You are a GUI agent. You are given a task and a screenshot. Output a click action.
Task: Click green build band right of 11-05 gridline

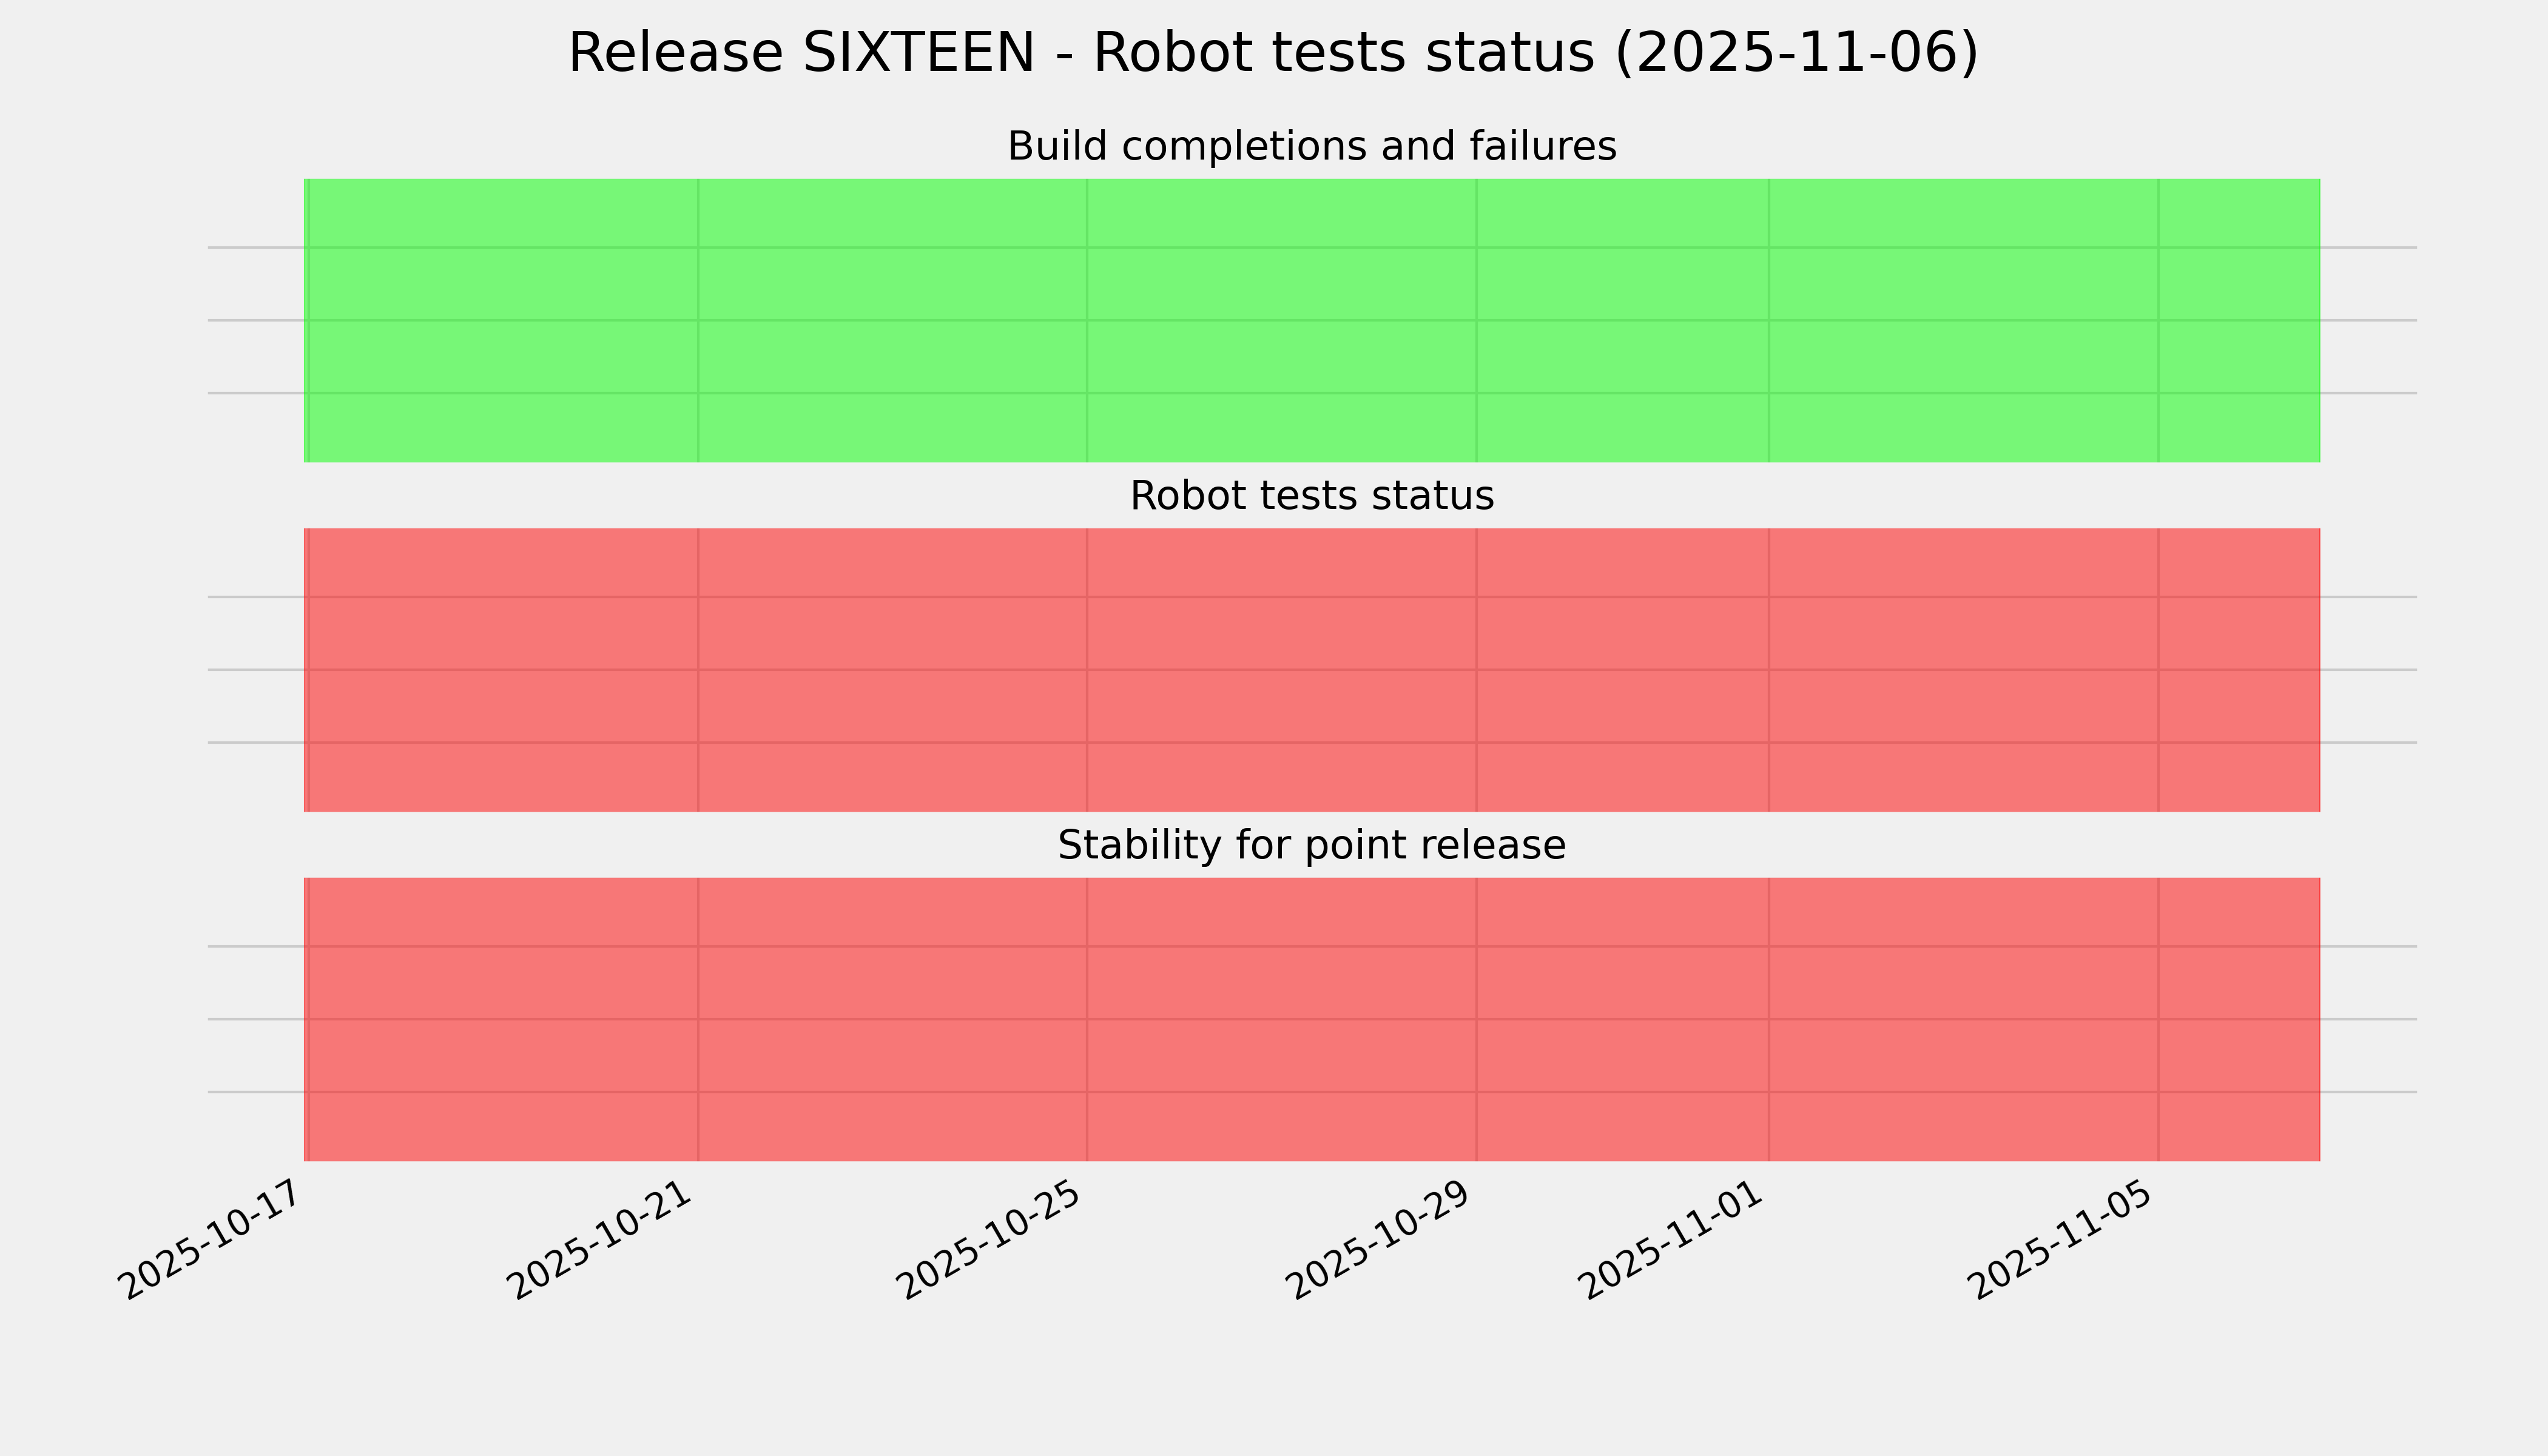click(2238, 320)
